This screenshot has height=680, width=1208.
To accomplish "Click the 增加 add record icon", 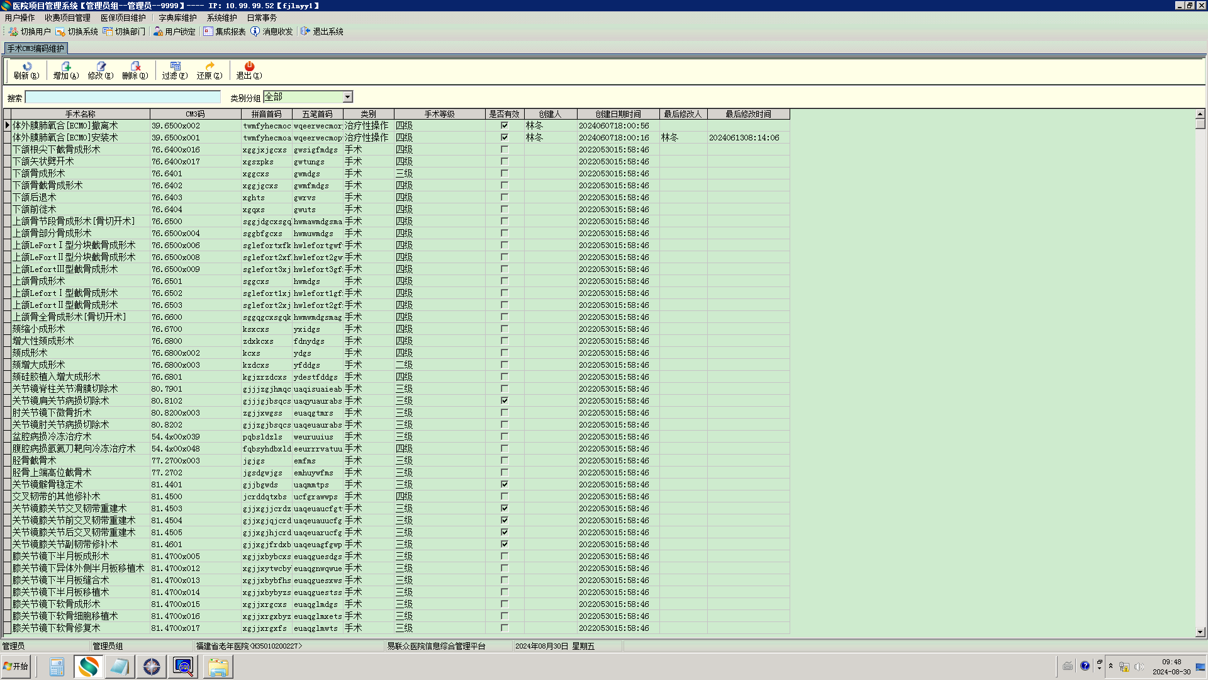I will [65, 66].
